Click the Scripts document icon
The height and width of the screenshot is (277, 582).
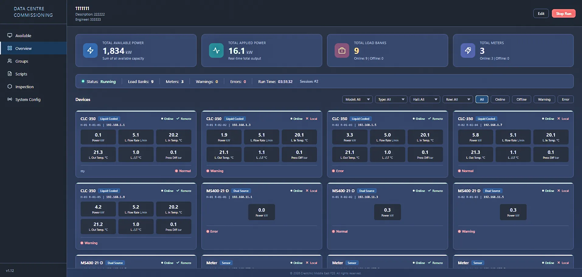[x=9, y=74]
